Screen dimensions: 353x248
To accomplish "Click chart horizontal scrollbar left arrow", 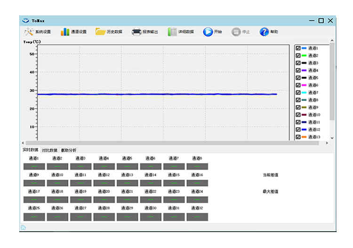I will (23, 143).
